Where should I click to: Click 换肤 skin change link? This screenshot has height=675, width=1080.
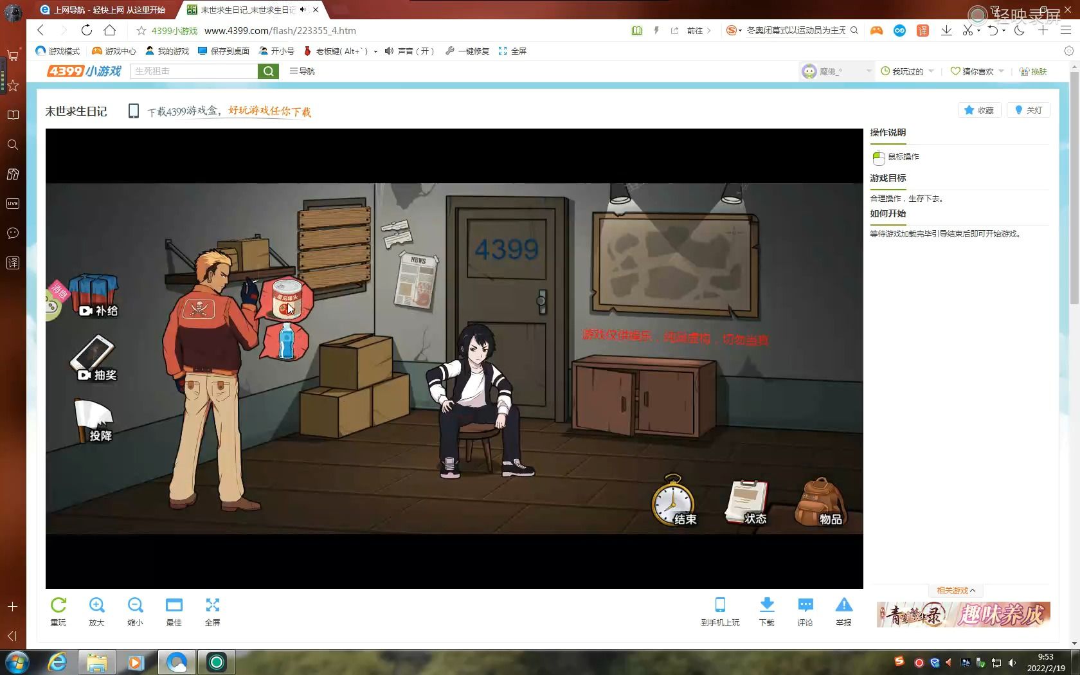point(1033,71)
